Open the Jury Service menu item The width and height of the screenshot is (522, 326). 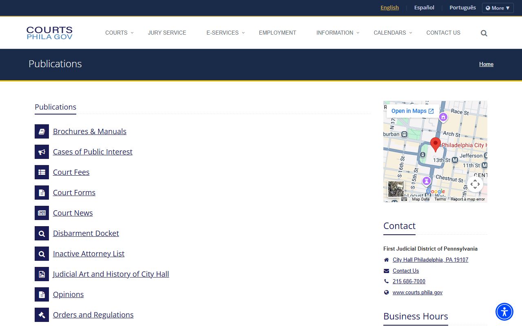click(x=167, y=33)
